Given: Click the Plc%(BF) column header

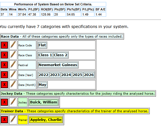Looking at the screenshot, I should pyautogui.click(x=74, y=9).
